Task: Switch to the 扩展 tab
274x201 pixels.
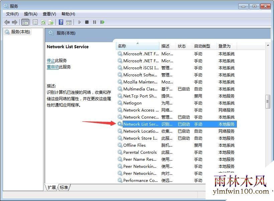Action: [x=51, y=188]
